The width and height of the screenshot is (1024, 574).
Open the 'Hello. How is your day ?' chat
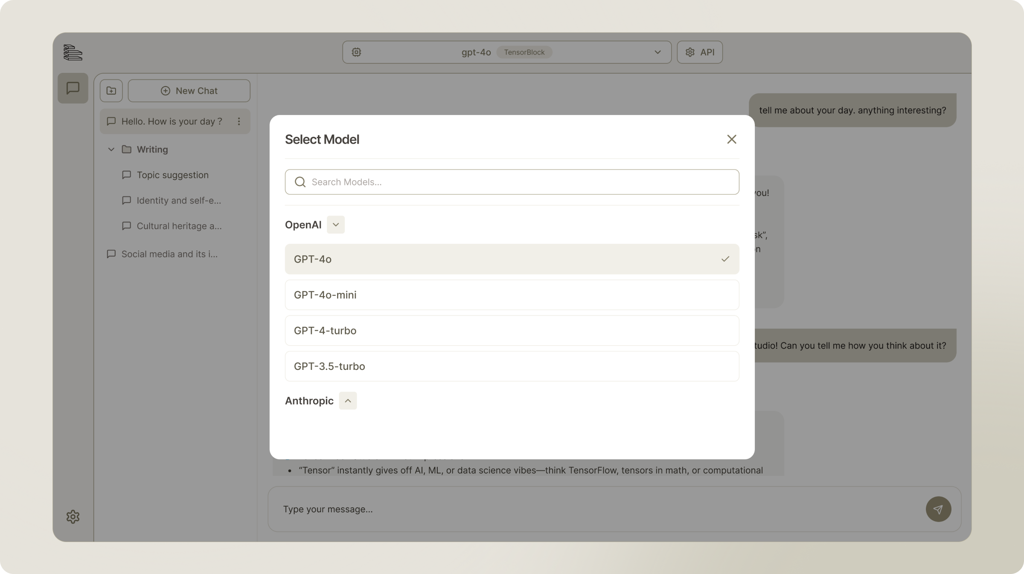point(175,121)
